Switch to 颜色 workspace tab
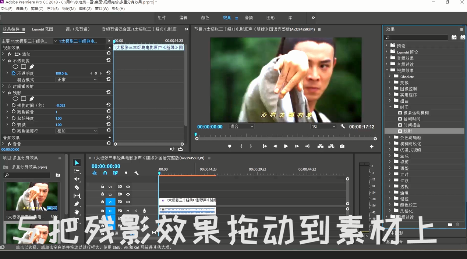 pos(205,18)
